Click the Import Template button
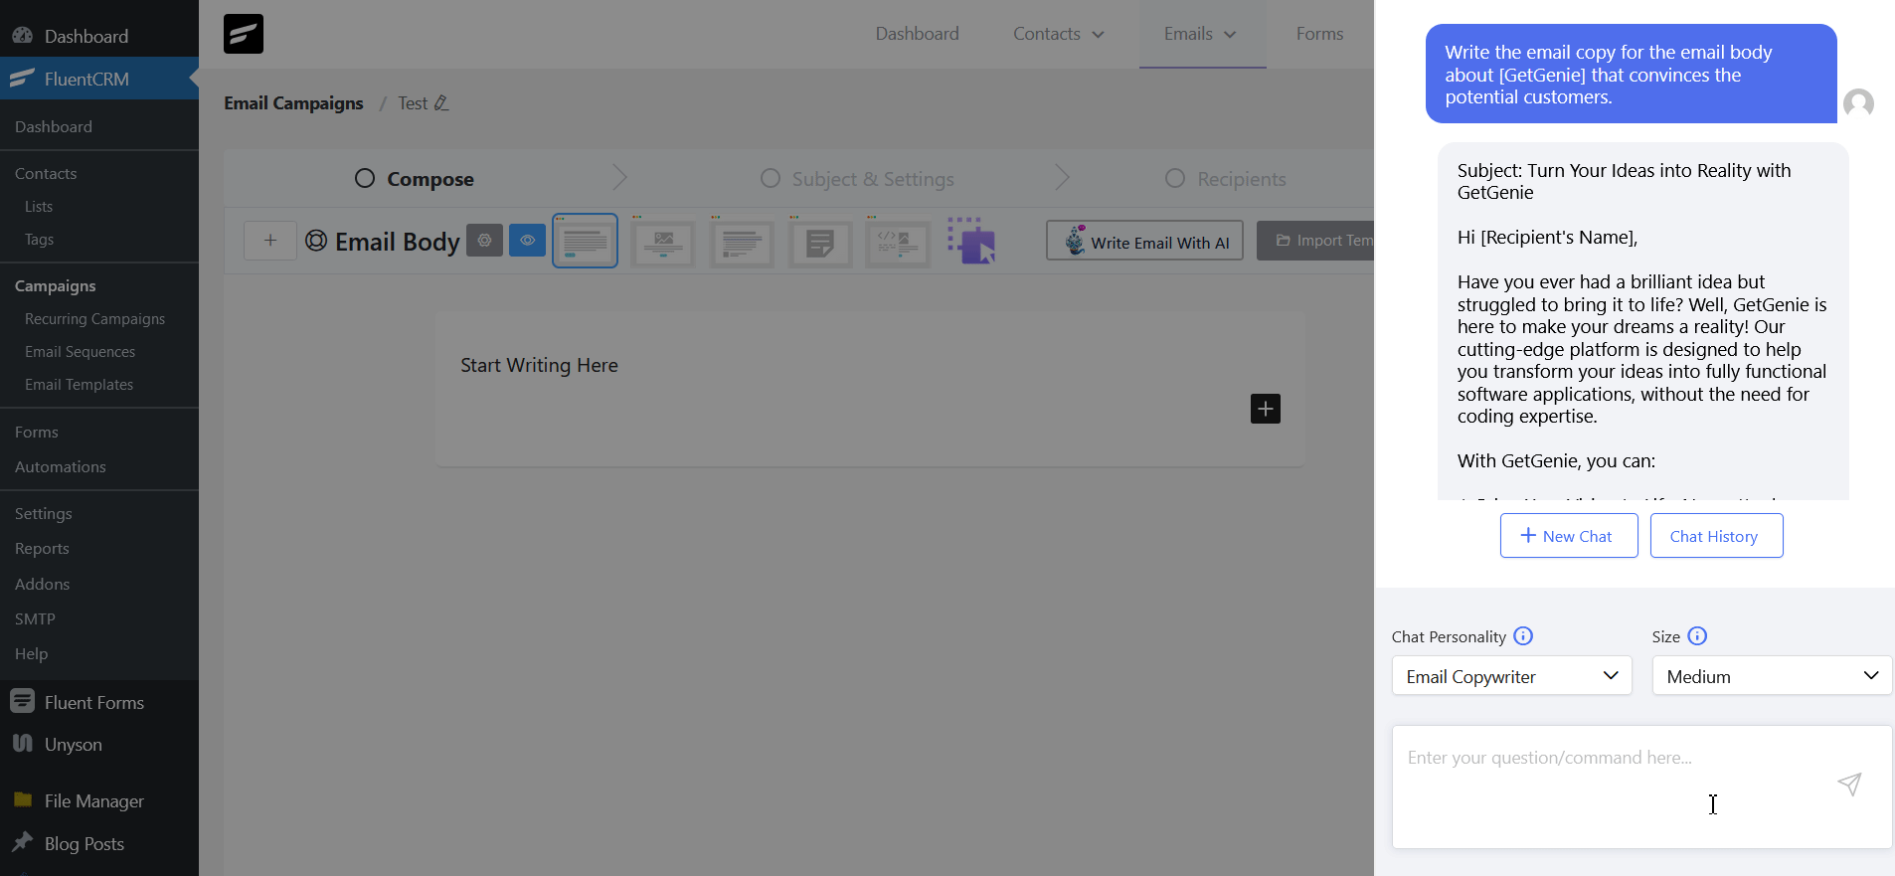This screenshot has width=1895, height=876. (x=1315, y=241)
